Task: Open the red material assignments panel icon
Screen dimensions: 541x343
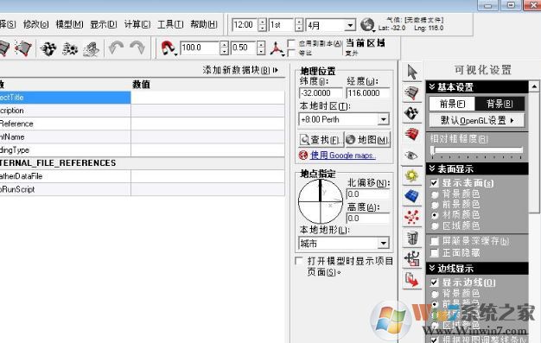Action: 412,134
